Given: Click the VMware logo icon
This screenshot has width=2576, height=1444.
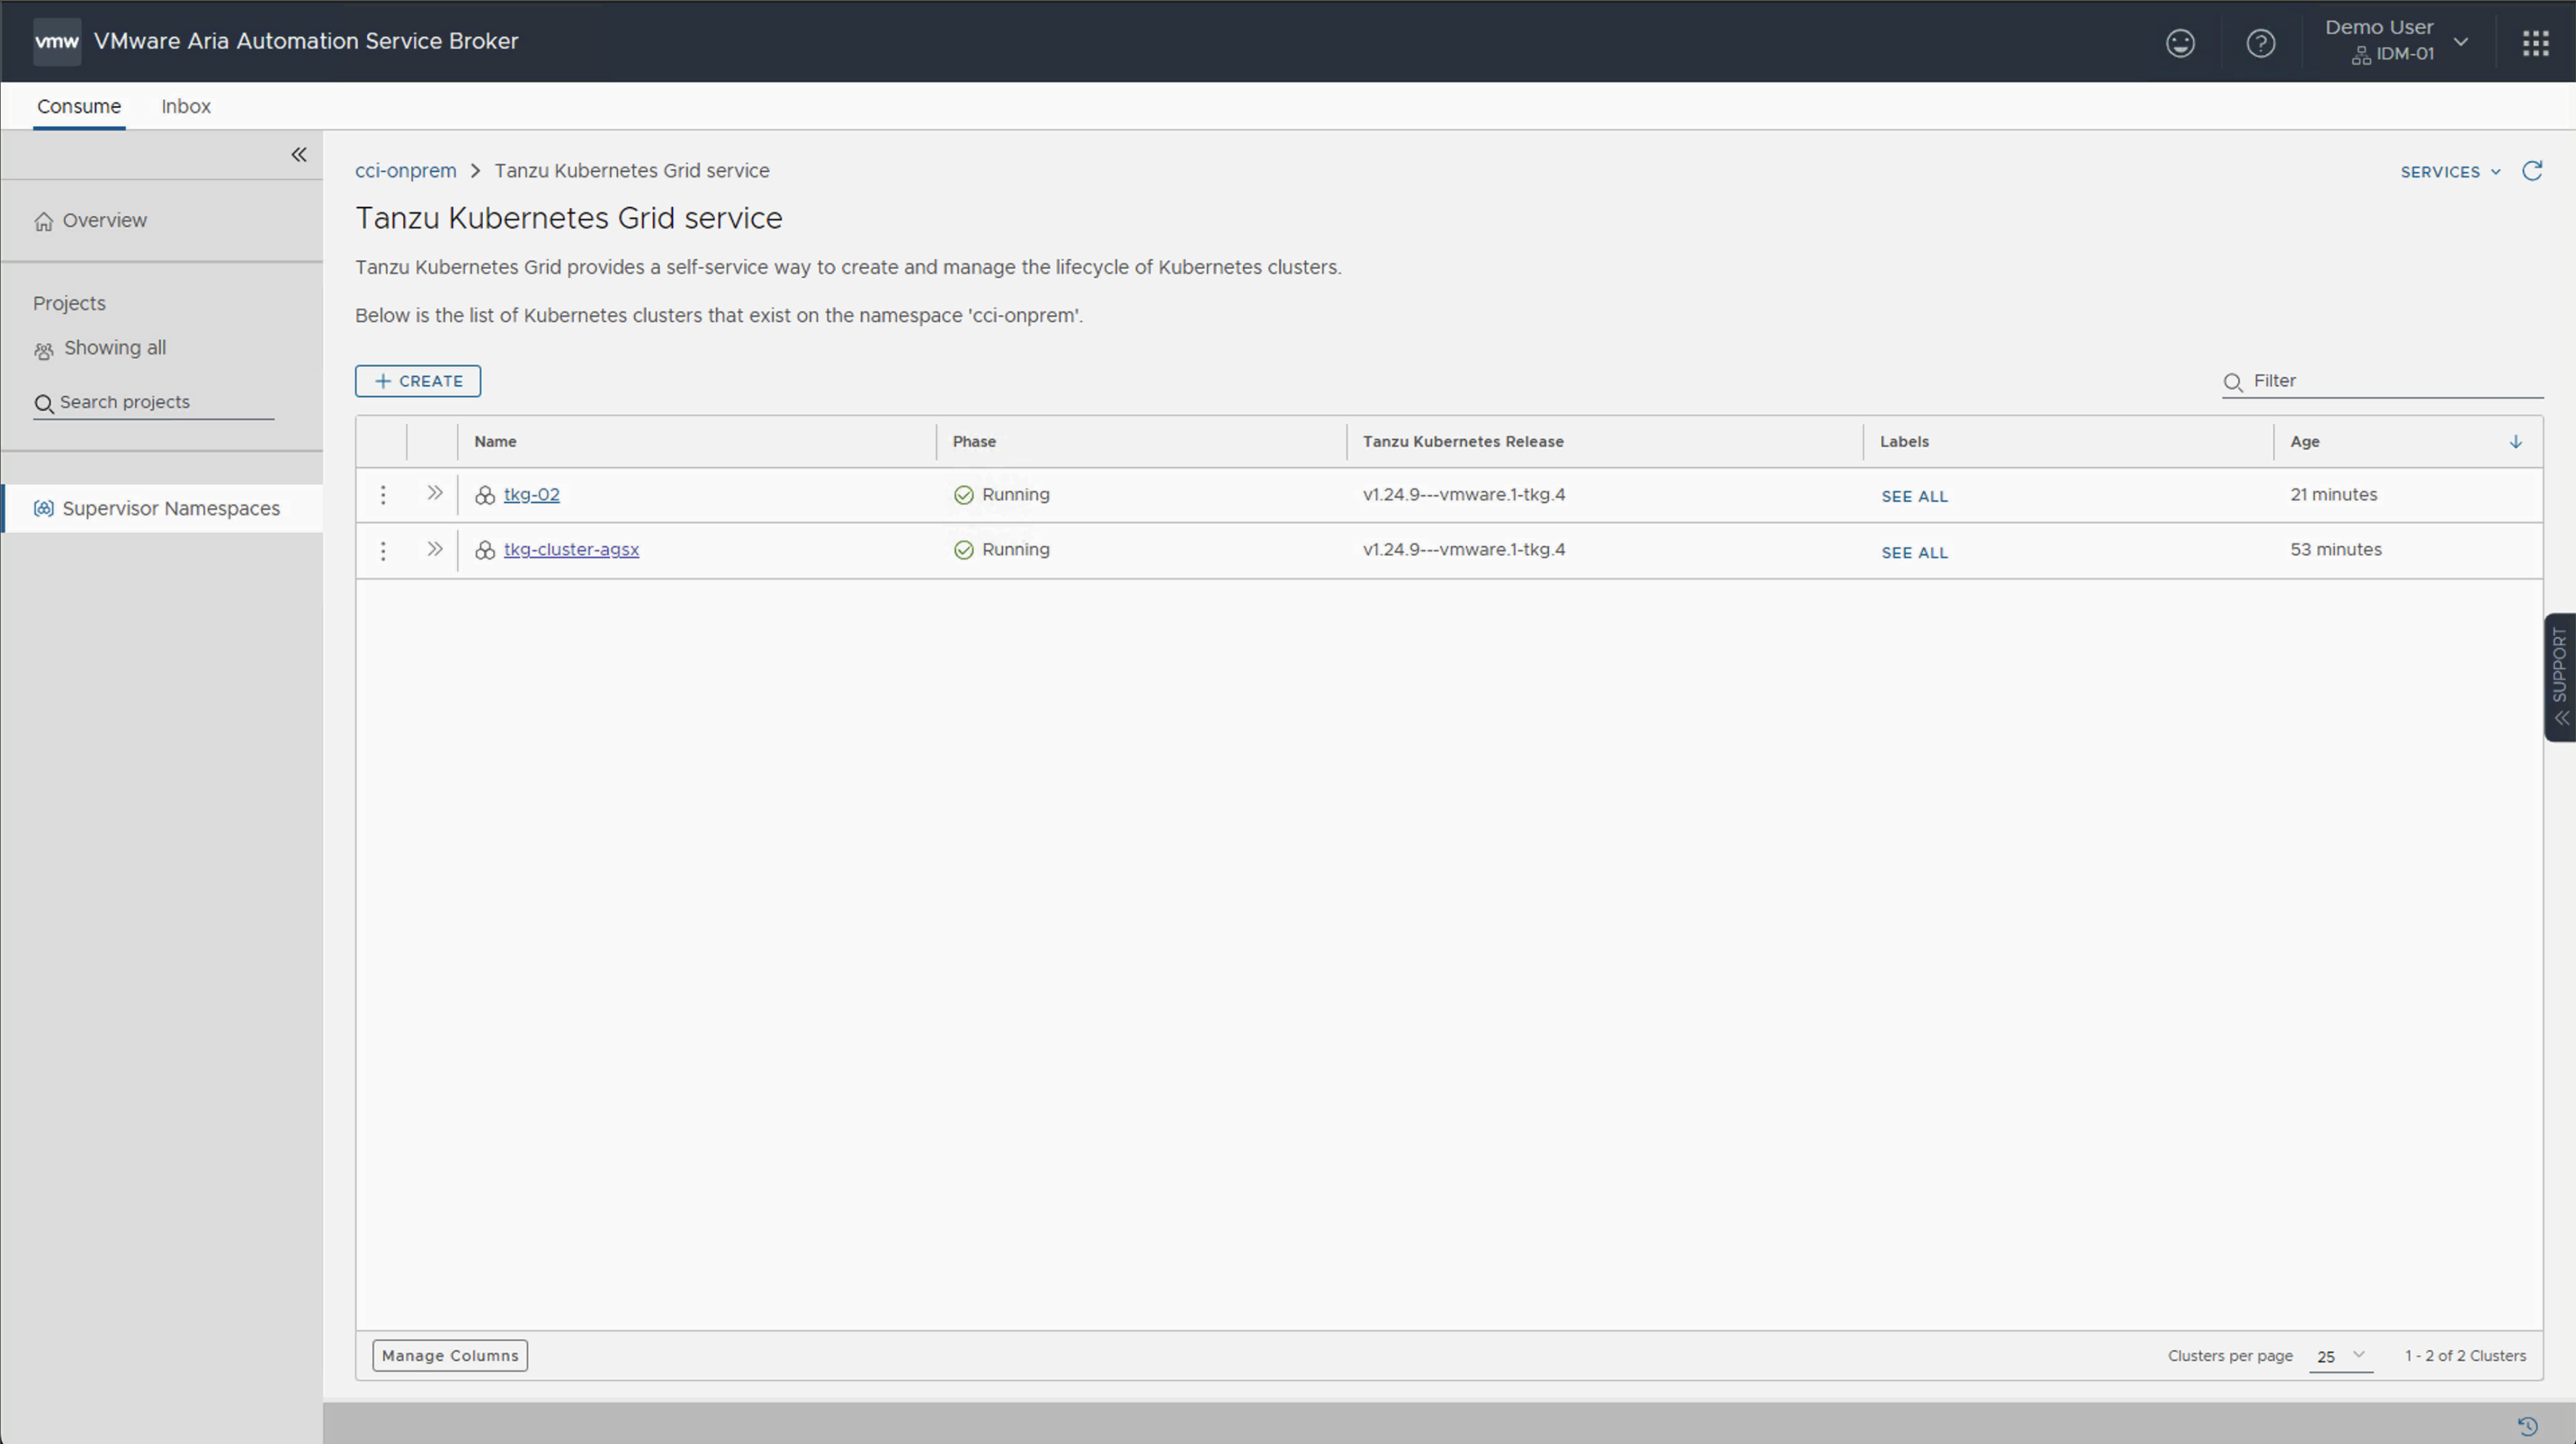Looking at the screenshot, I should (x=57, y=41).
